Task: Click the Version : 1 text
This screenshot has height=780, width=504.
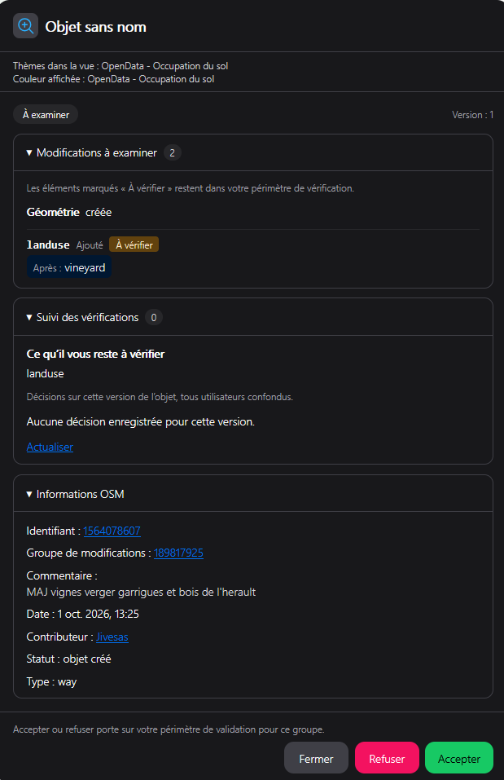Action: click(x=472, y=115)
